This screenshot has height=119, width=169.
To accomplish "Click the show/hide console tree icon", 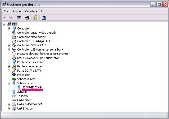I will [19, 18].
